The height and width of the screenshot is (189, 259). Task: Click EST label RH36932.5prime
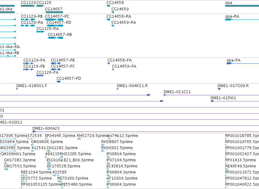point(117,148)
